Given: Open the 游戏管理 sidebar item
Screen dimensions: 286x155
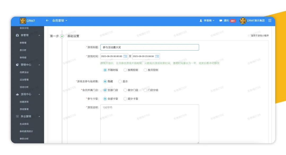Looking at the screenshot, I should [x=24, y=109].
